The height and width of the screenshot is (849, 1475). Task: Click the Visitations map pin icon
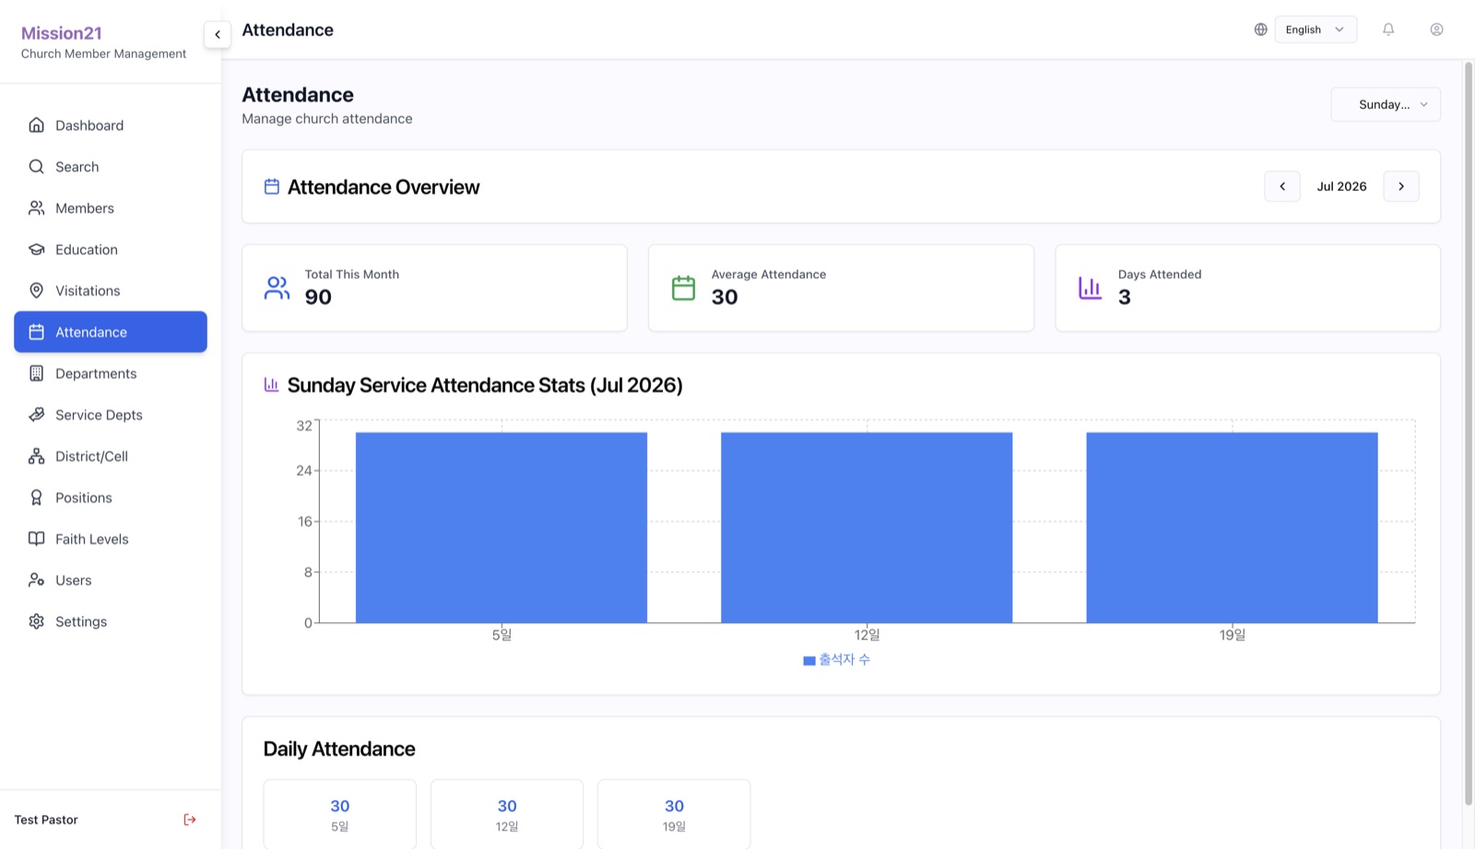point(36,290)
